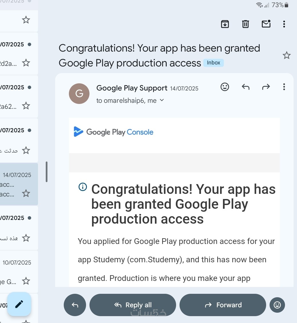Add an emoji reaction next to sender
The height and width of the screenshot is (323, 297).
coord(225,87)
